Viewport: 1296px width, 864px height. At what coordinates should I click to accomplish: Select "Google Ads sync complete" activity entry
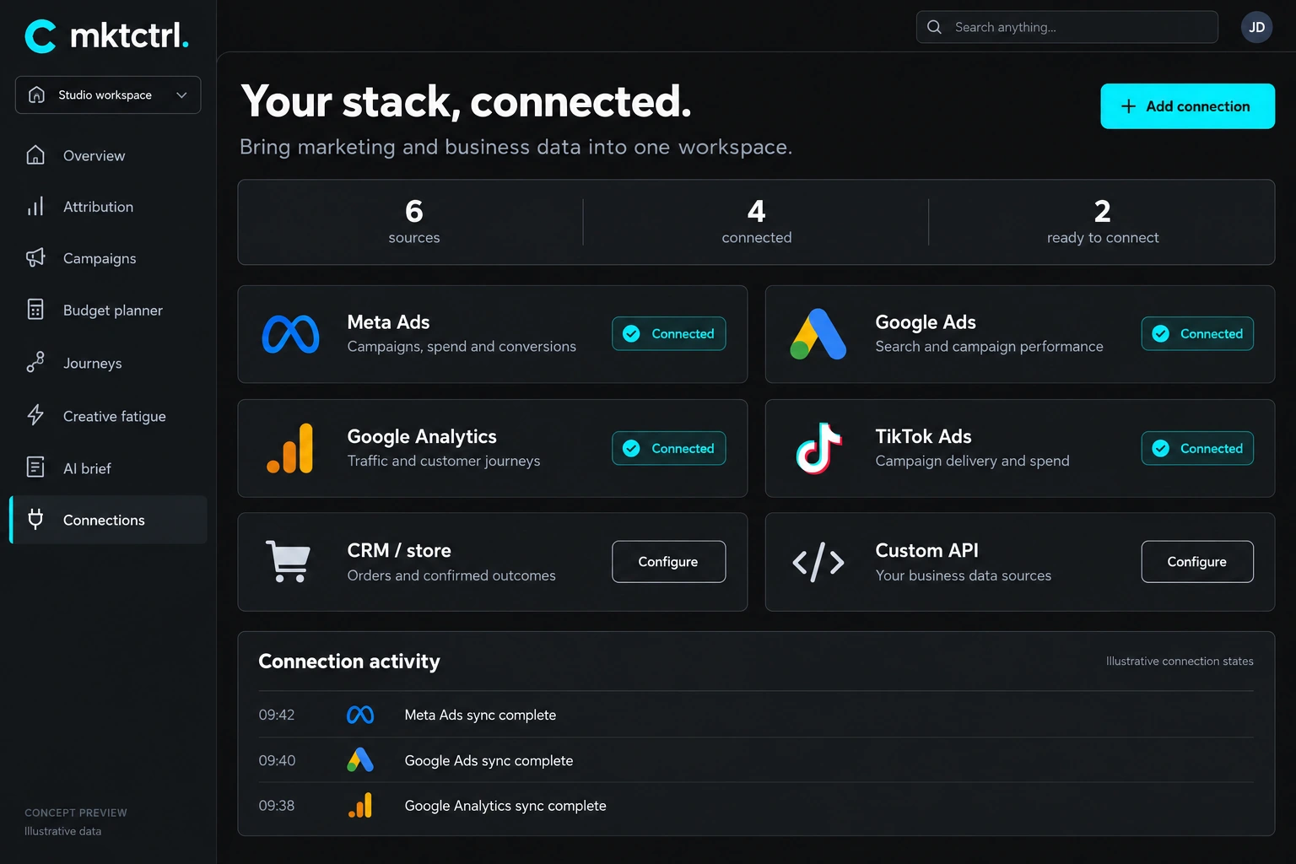pos(489,760)
